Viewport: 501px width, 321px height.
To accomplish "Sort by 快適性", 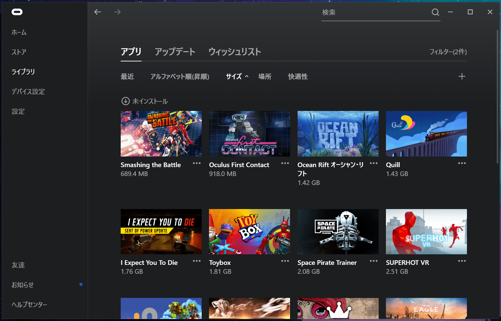I will tap(298, 77).
